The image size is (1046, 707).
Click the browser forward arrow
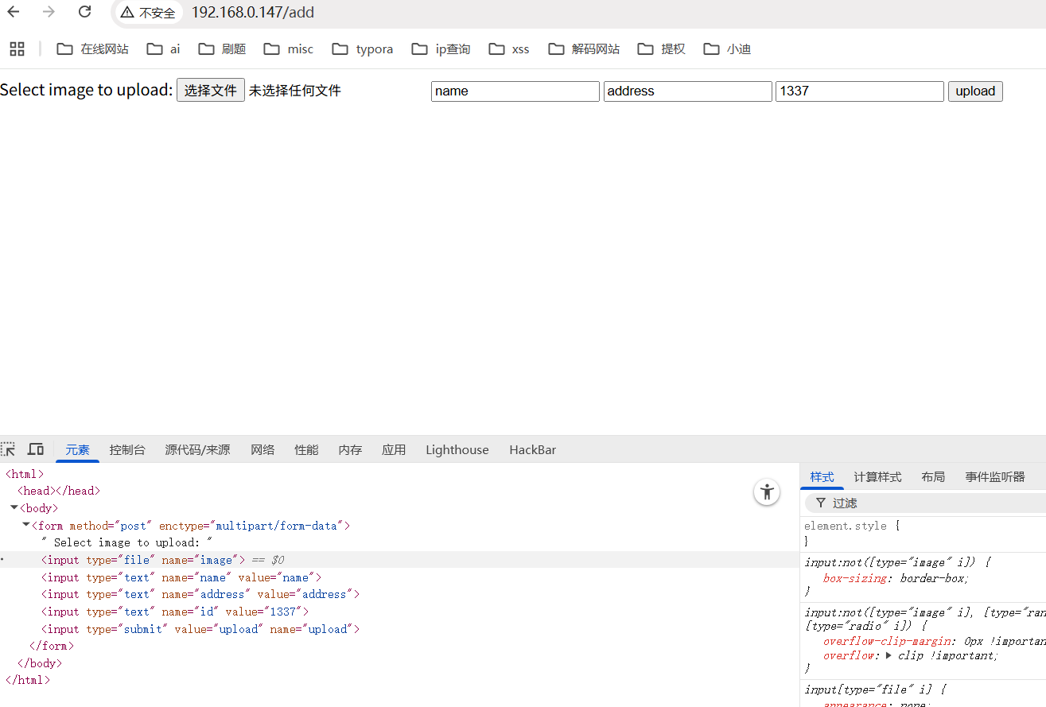(49, 12)
